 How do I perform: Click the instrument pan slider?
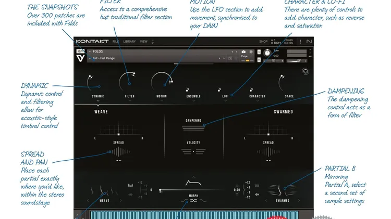point(274,61)
